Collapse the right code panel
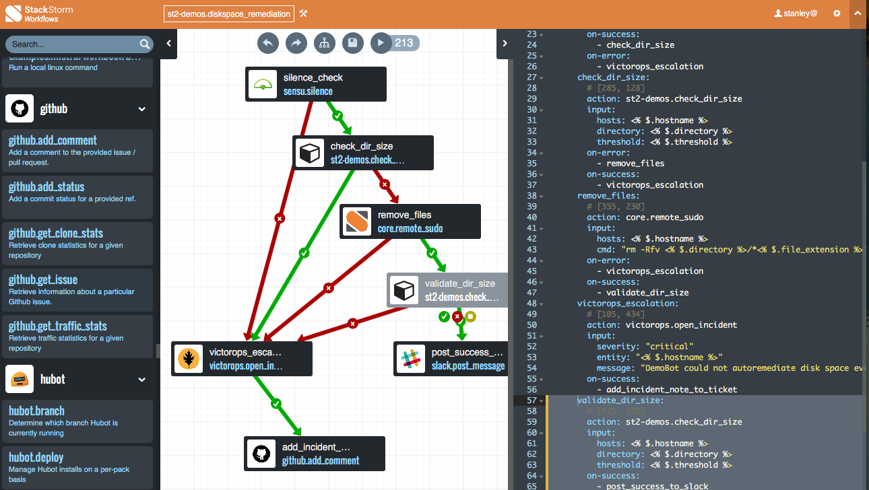 point(505,43)
